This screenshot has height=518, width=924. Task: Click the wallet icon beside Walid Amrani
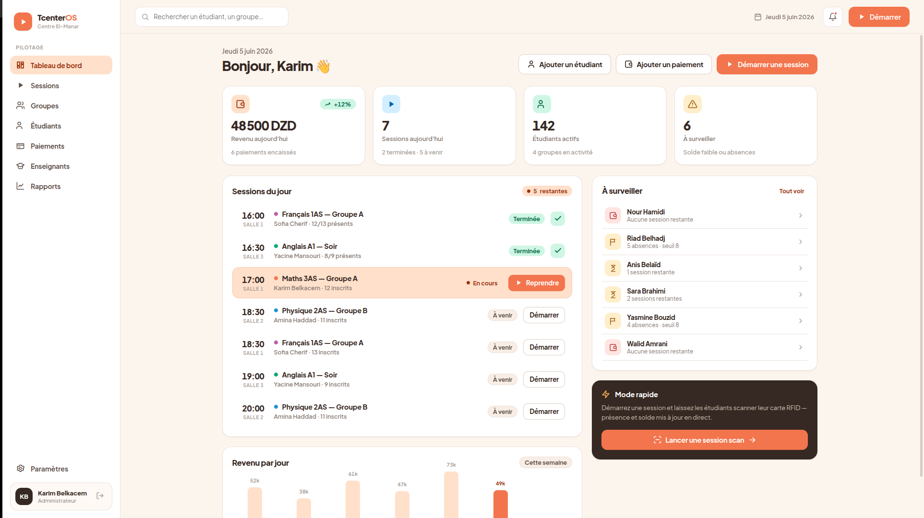(613, 347)
